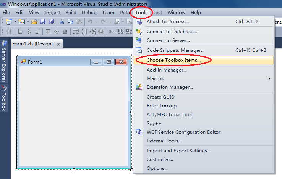Click the Save floppy disk icon
282x179 pixels.
43,22
